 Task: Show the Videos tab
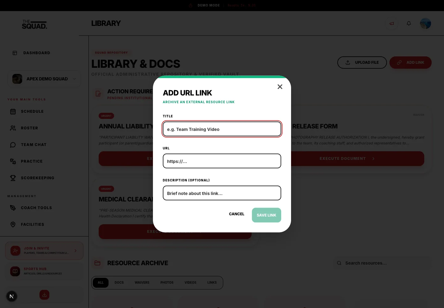coord(191,283)
